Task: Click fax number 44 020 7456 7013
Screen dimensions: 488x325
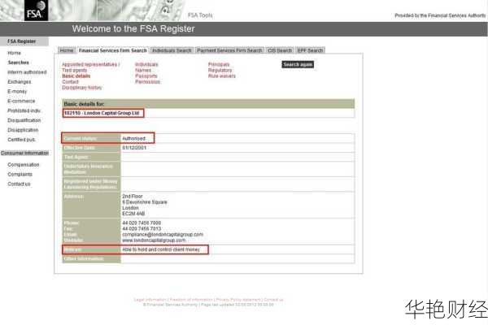Action: pyautogui.click(x=142, y=228)
